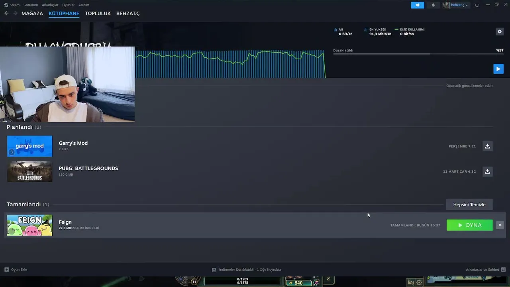Open the Feign game title
Screen dimensions: 510x287
65,222
